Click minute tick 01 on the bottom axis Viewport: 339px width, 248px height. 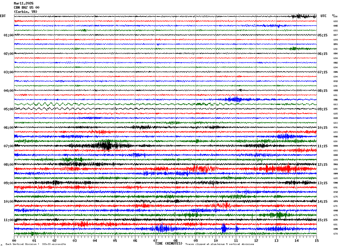34,240
